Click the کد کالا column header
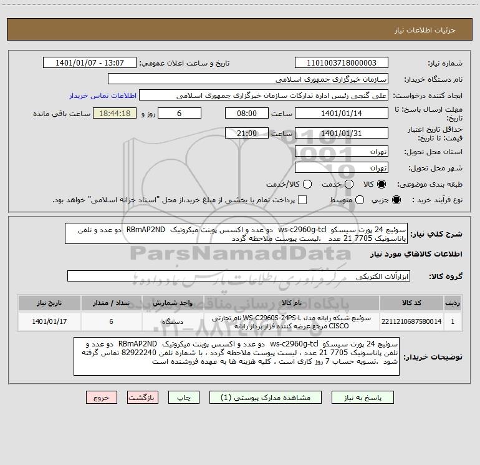 [411, 303]
